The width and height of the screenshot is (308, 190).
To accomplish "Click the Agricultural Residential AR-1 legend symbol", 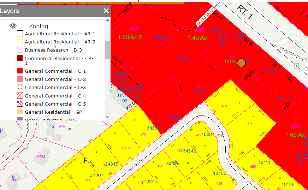I will 20,34.
